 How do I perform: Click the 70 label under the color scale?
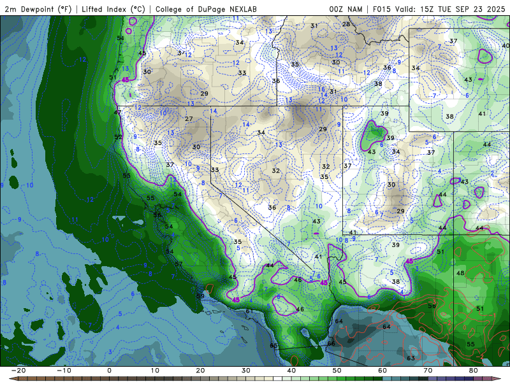click(x=428, y=371)
